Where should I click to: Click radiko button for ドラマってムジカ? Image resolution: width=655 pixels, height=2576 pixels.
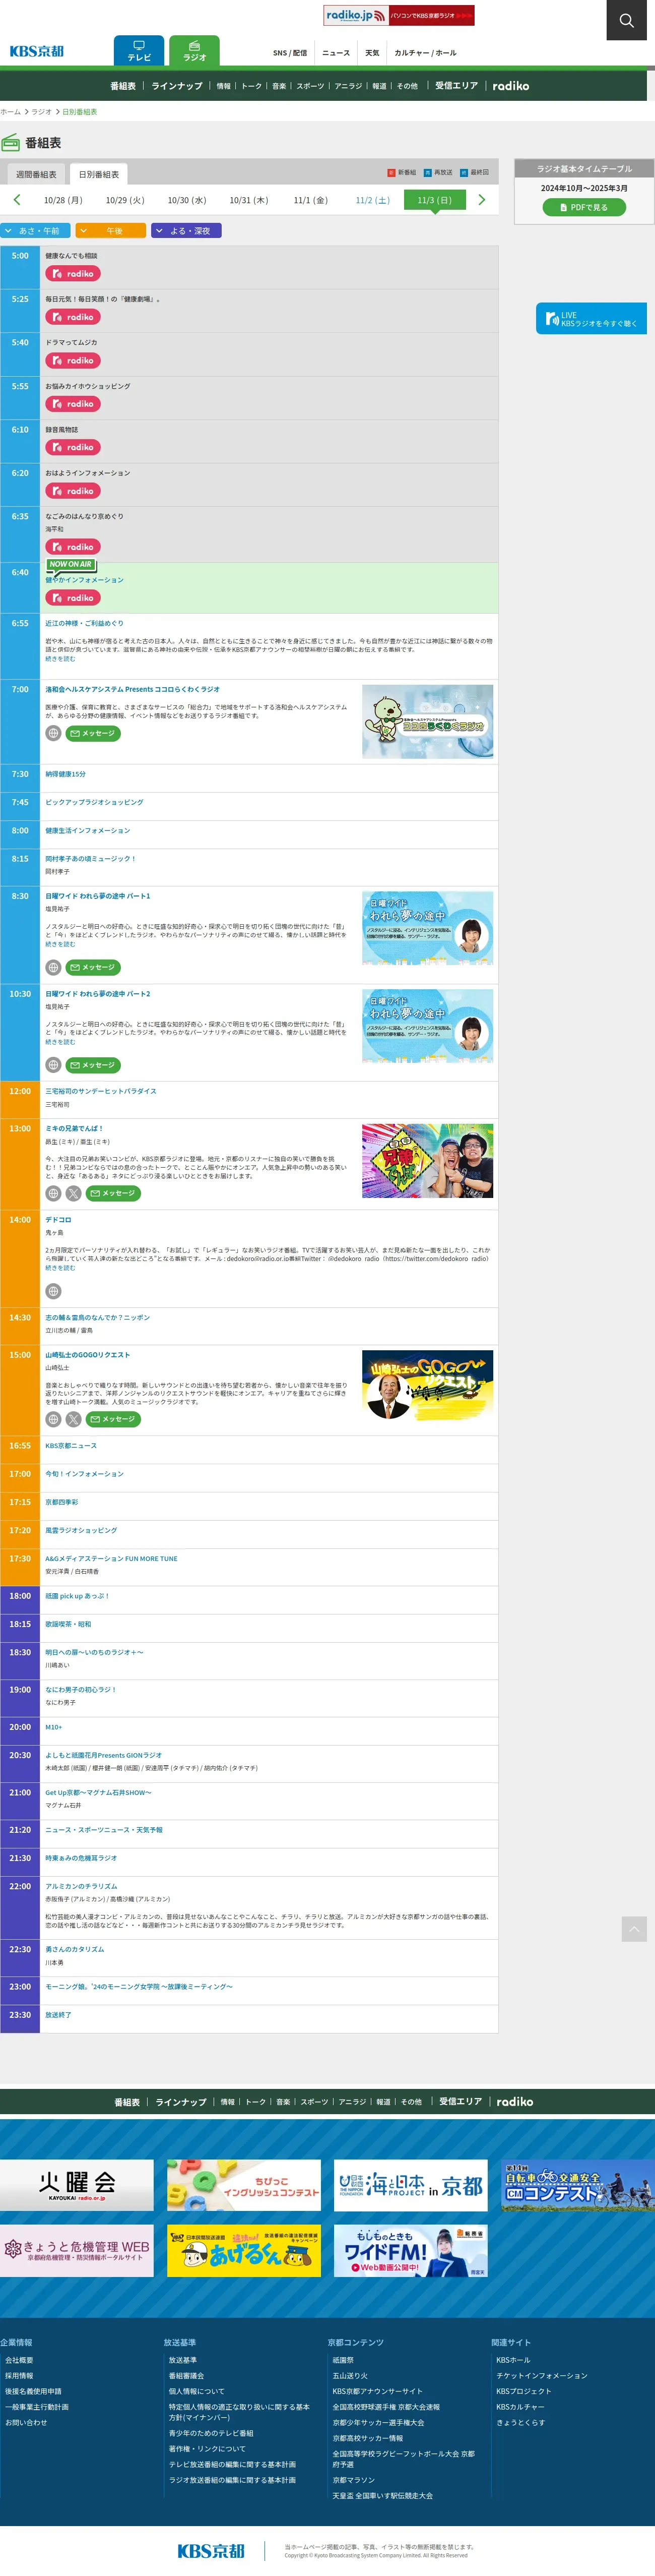coord(72,361)
